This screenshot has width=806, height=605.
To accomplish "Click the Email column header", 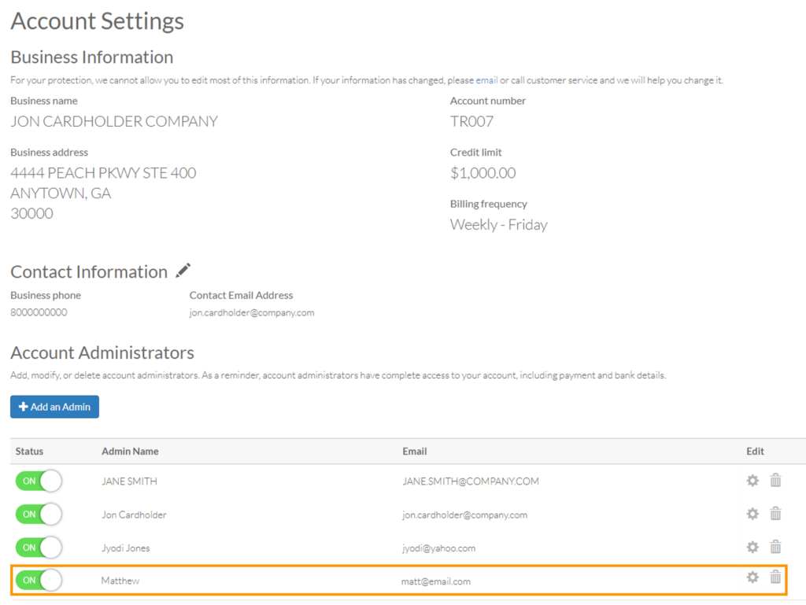I will point(415,452).
